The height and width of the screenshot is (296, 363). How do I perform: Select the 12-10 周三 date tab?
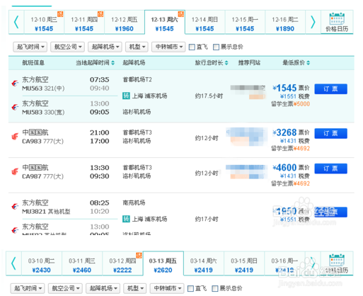[44, 22]
